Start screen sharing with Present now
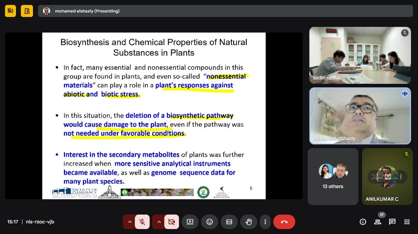 click(190, 222)
